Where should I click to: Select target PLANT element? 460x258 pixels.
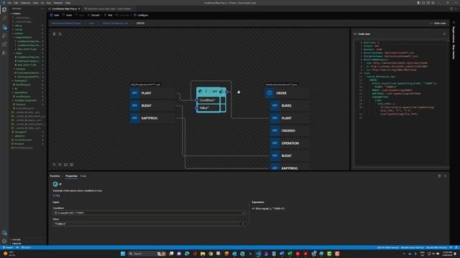click(x=290, y=118)
